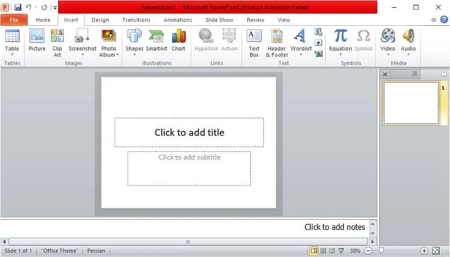The height and width of the screenshot is (257, 450).
Task: Insert a Table from the ribbon
Action: click(12, 43)
